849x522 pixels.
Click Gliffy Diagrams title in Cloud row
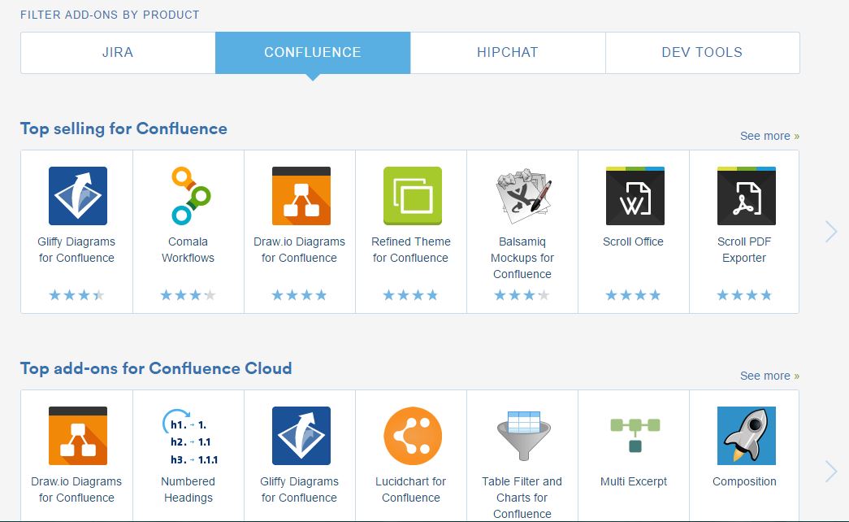pyautogui.click(x=300, y=489)
